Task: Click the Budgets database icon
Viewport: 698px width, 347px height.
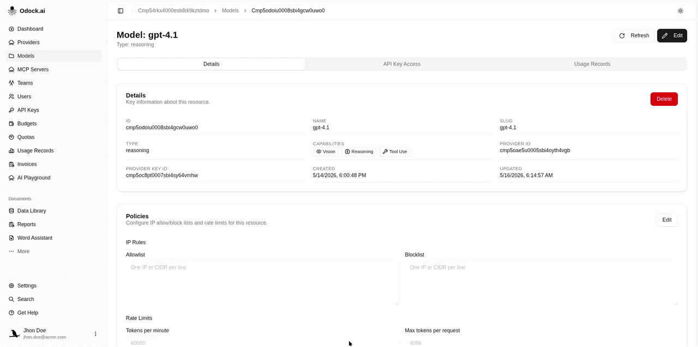Action: 11,124
